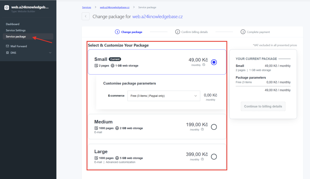Click the Services breadcrumb link

tap(87, 7)
